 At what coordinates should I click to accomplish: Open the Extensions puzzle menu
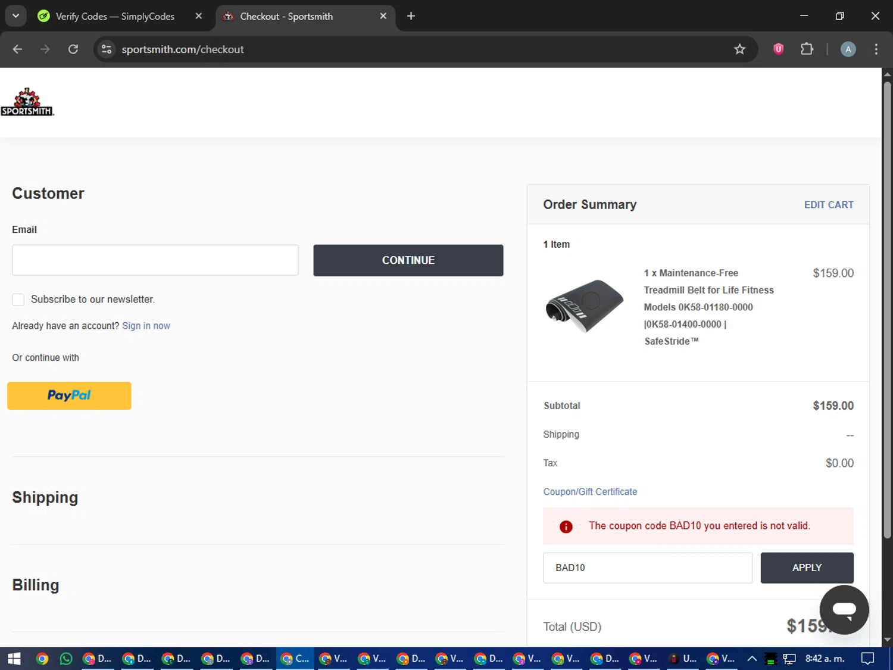click(x=807, y=49)
